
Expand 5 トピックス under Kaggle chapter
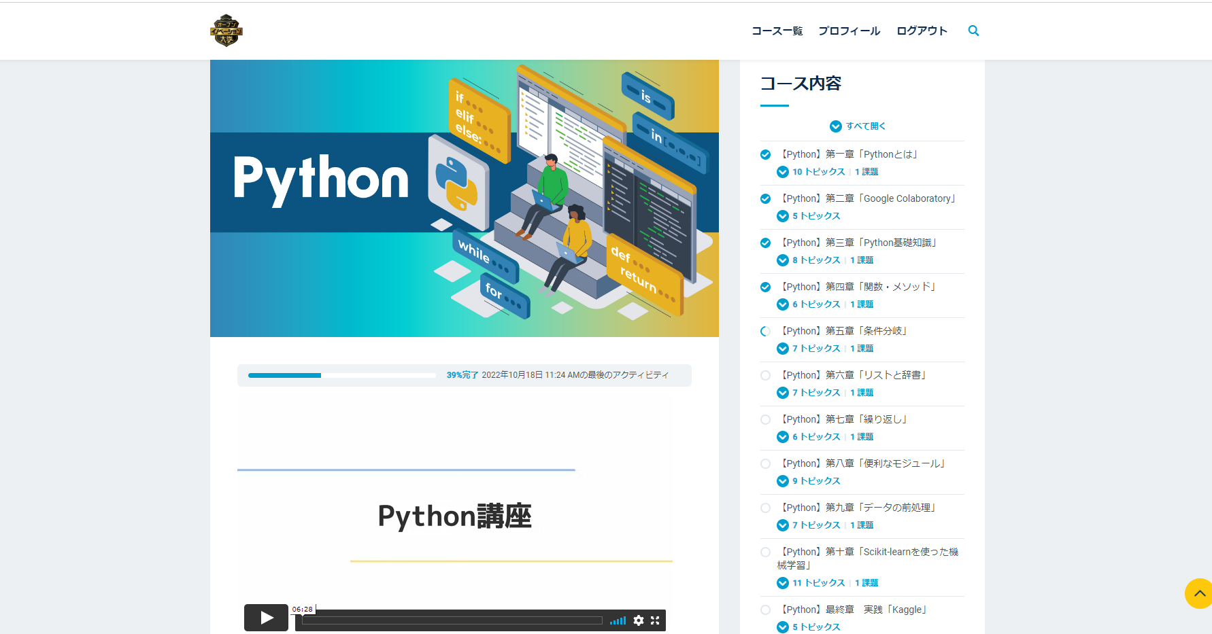point(809,627)
